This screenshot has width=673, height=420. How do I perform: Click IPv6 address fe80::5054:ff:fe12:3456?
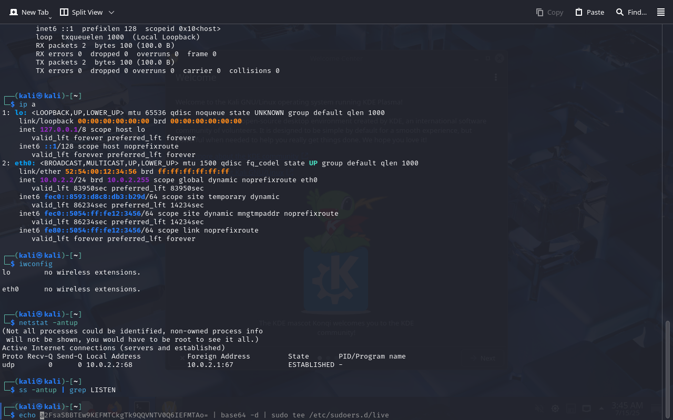[93, 230]
